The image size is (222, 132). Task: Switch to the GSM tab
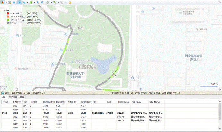coord(21,97)
